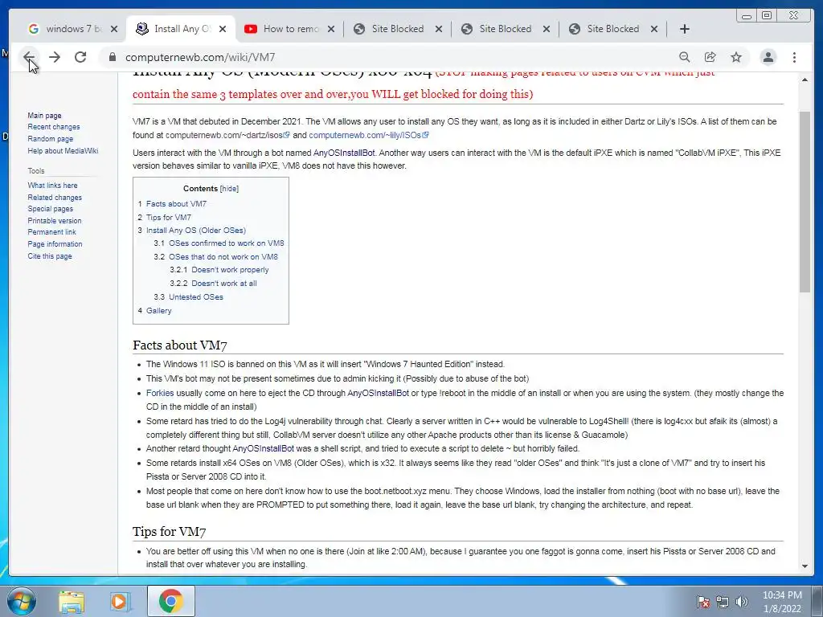Open the zoom magnifier icon in address bar
The image size is (823, 617).
coord(685,57)
